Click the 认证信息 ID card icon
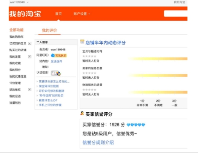Image resolution: width=198 pixels, height=153 pixels. [x=56, y=73]
